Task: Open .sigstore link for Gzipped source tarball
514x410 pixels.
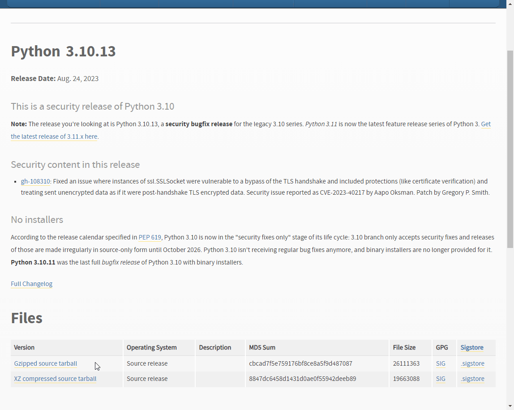Action: point(472,363)
